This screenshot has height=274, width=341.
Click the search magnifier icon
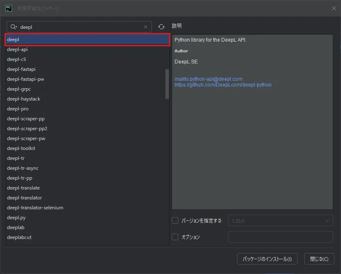(14, 27)
